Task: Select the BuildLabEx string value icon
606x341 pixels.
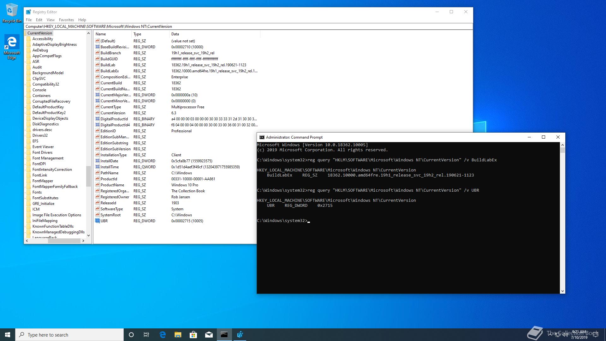Action: (98, 71)
